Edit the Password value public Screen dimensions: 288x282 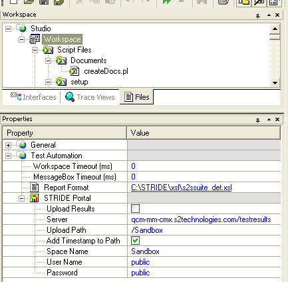coord(204,273)
